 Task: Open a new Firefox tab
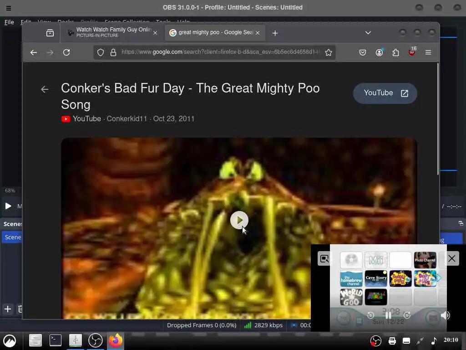tap(275, 33)
